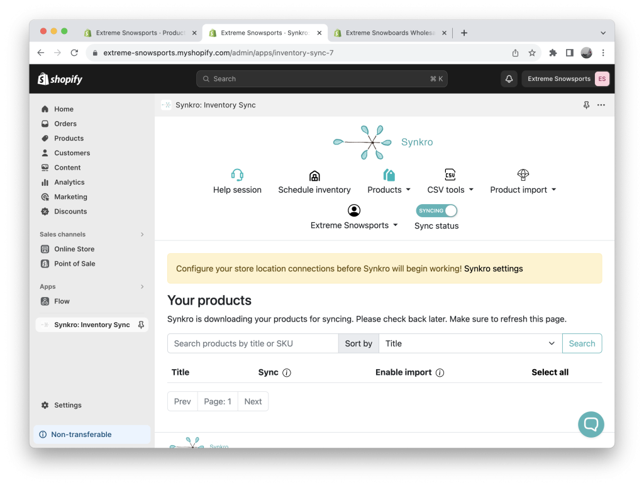
Task: Expand the Apps section chevron
Action: pos(142,286)
